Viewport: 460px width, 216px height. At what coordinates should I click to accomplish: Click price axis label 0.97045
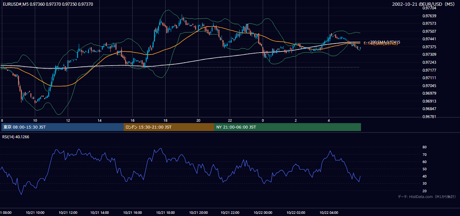point(429,86)
